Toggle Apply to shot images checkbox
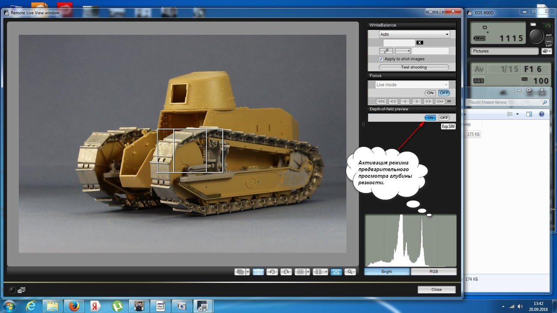This screenshot has width=557, height=313. tap(381, 59)
